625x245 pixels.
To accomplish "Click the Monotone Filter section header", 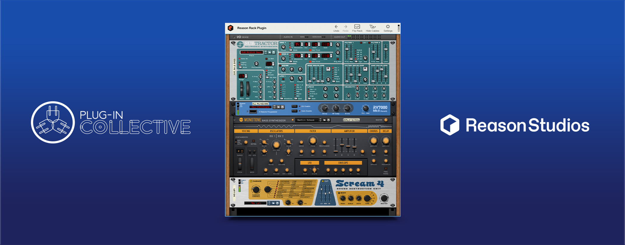I will pyautogui.click(x=313, y=131).
